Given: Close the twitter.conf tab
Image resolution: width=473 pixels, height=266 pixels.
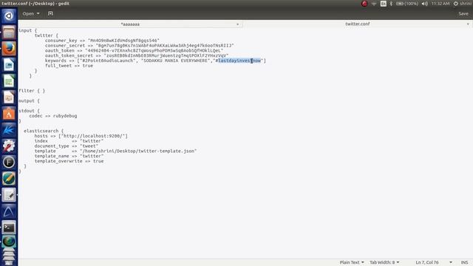Looking at the screenshot, I should tap(468, 24).
